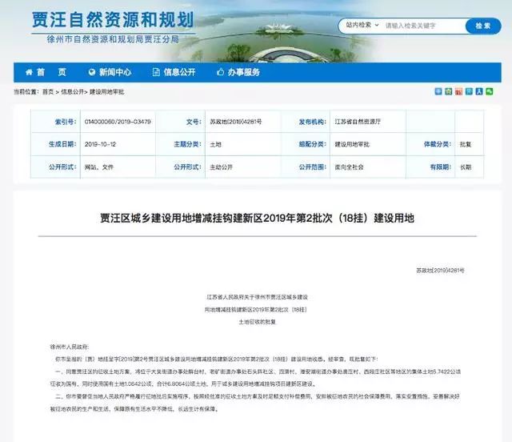
Task: Click the 徐州市自然资源和规划局贾汪分局 subtitle
Action: tap(113, 39)
